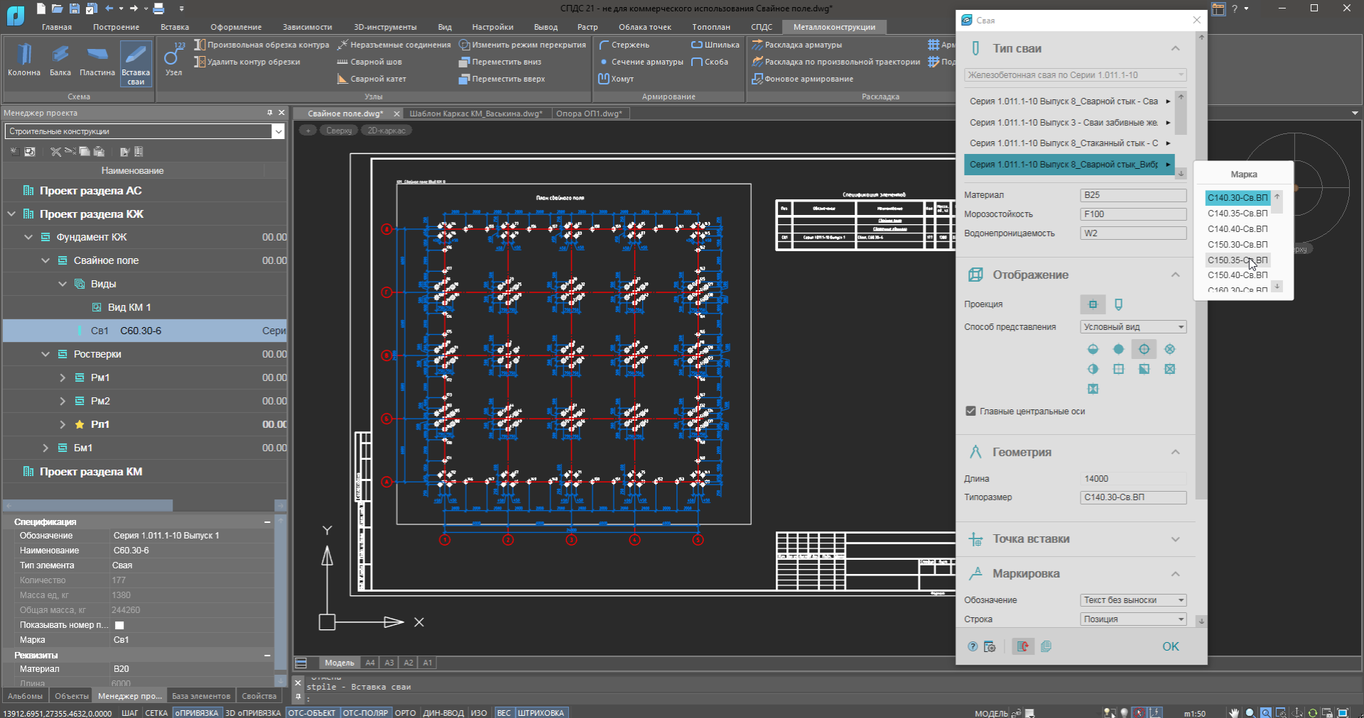Click OK in Свая dialog

tap(1171, 646)
